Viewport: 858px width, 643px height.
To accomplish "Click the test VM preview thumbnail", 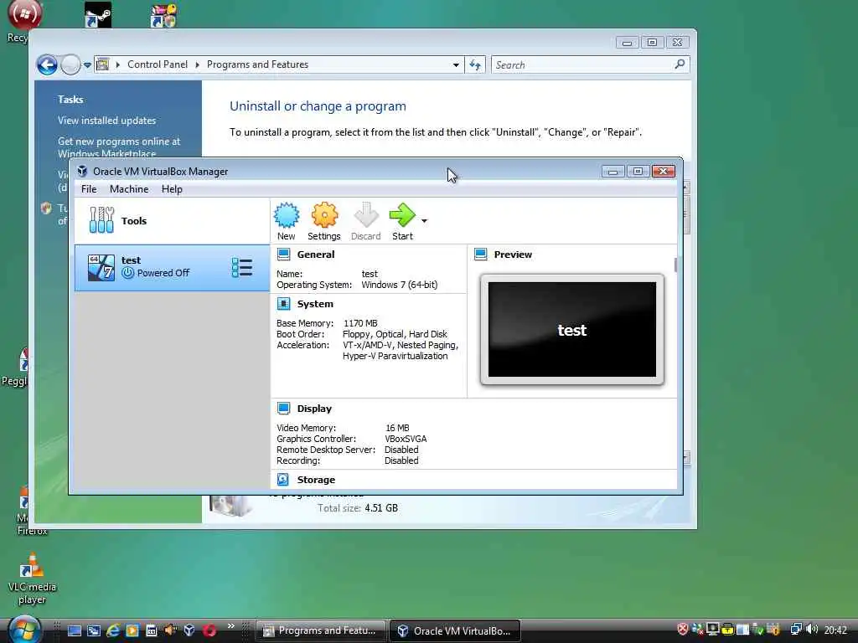I will coord(571,330).
